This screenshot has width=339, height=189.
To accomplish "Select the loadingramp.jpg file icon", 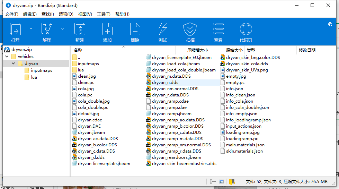I will tap(223, 132).
